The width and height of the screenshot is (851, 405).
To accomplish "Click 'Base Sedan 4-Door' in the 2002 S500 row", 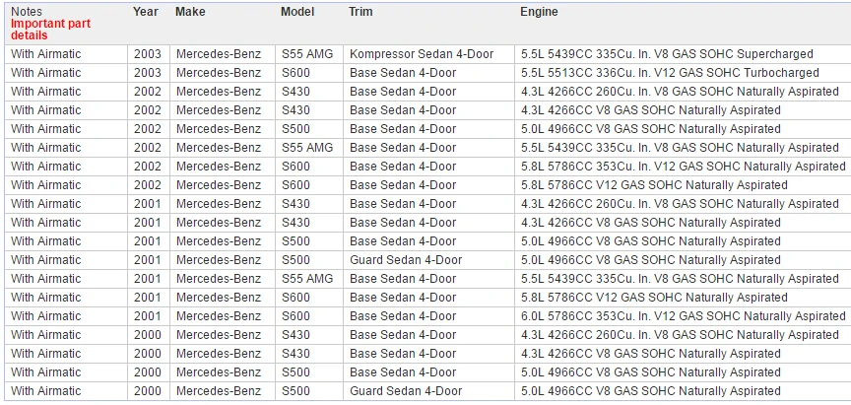I will click(x=403, y=129).
